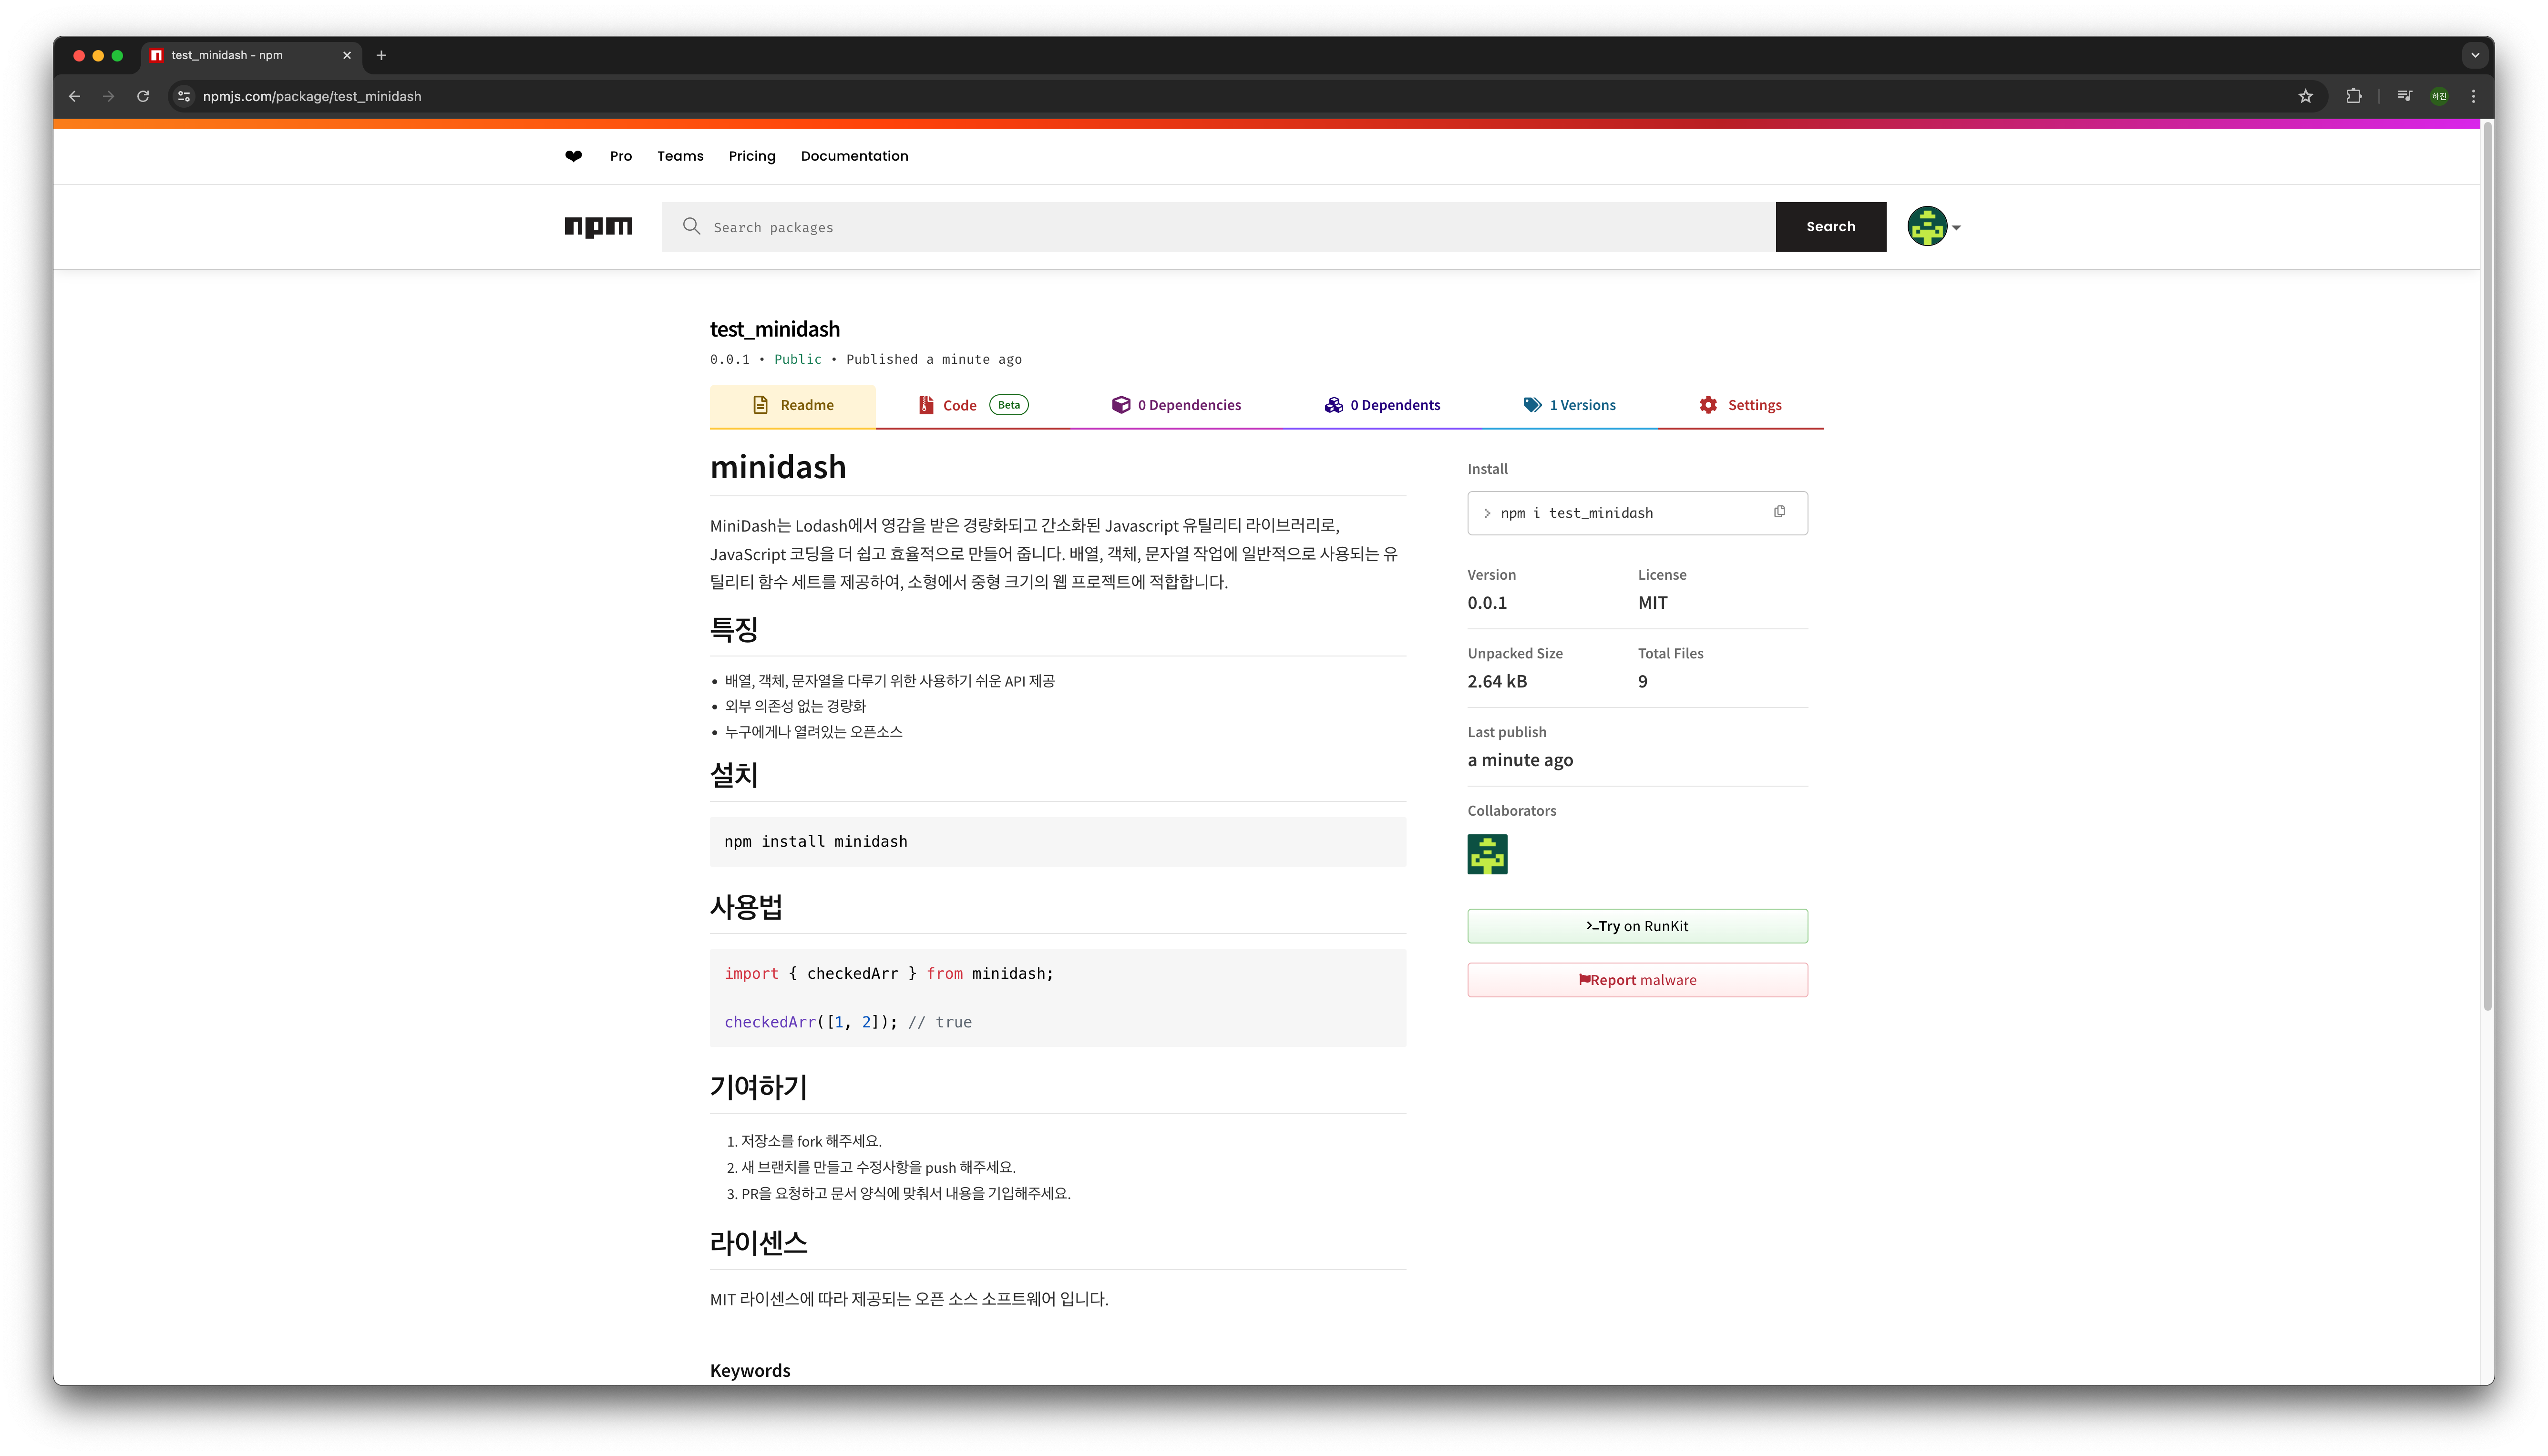This screenshot has height=1456, width=2548.
Task: Switch to the Readme tab
Action: pos(792,406)
